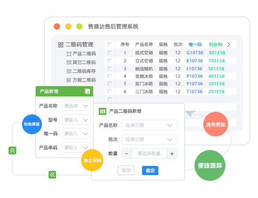Check the box for 挂式空调 row

tap(110, 53)
